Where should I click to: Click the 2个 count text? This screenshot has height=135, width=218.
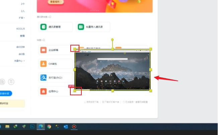pyautogui.click(x=23, y=4)
